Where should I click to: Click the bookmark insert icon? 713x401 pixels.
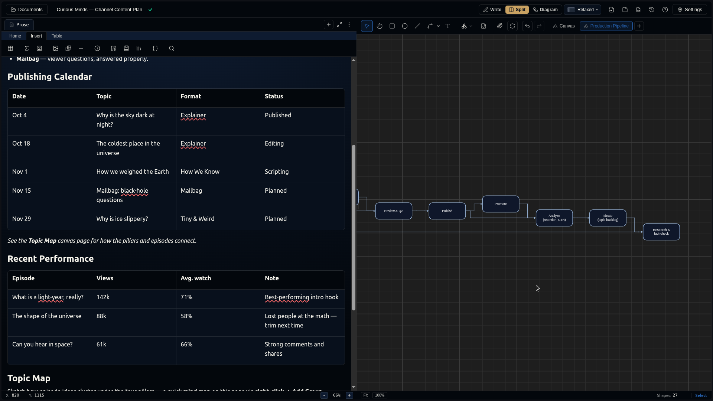126,48
